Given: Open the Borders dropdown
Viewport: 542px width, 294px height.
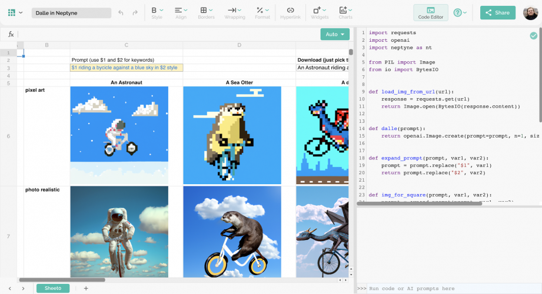Looking at the screenshot, I should [206, 12].
